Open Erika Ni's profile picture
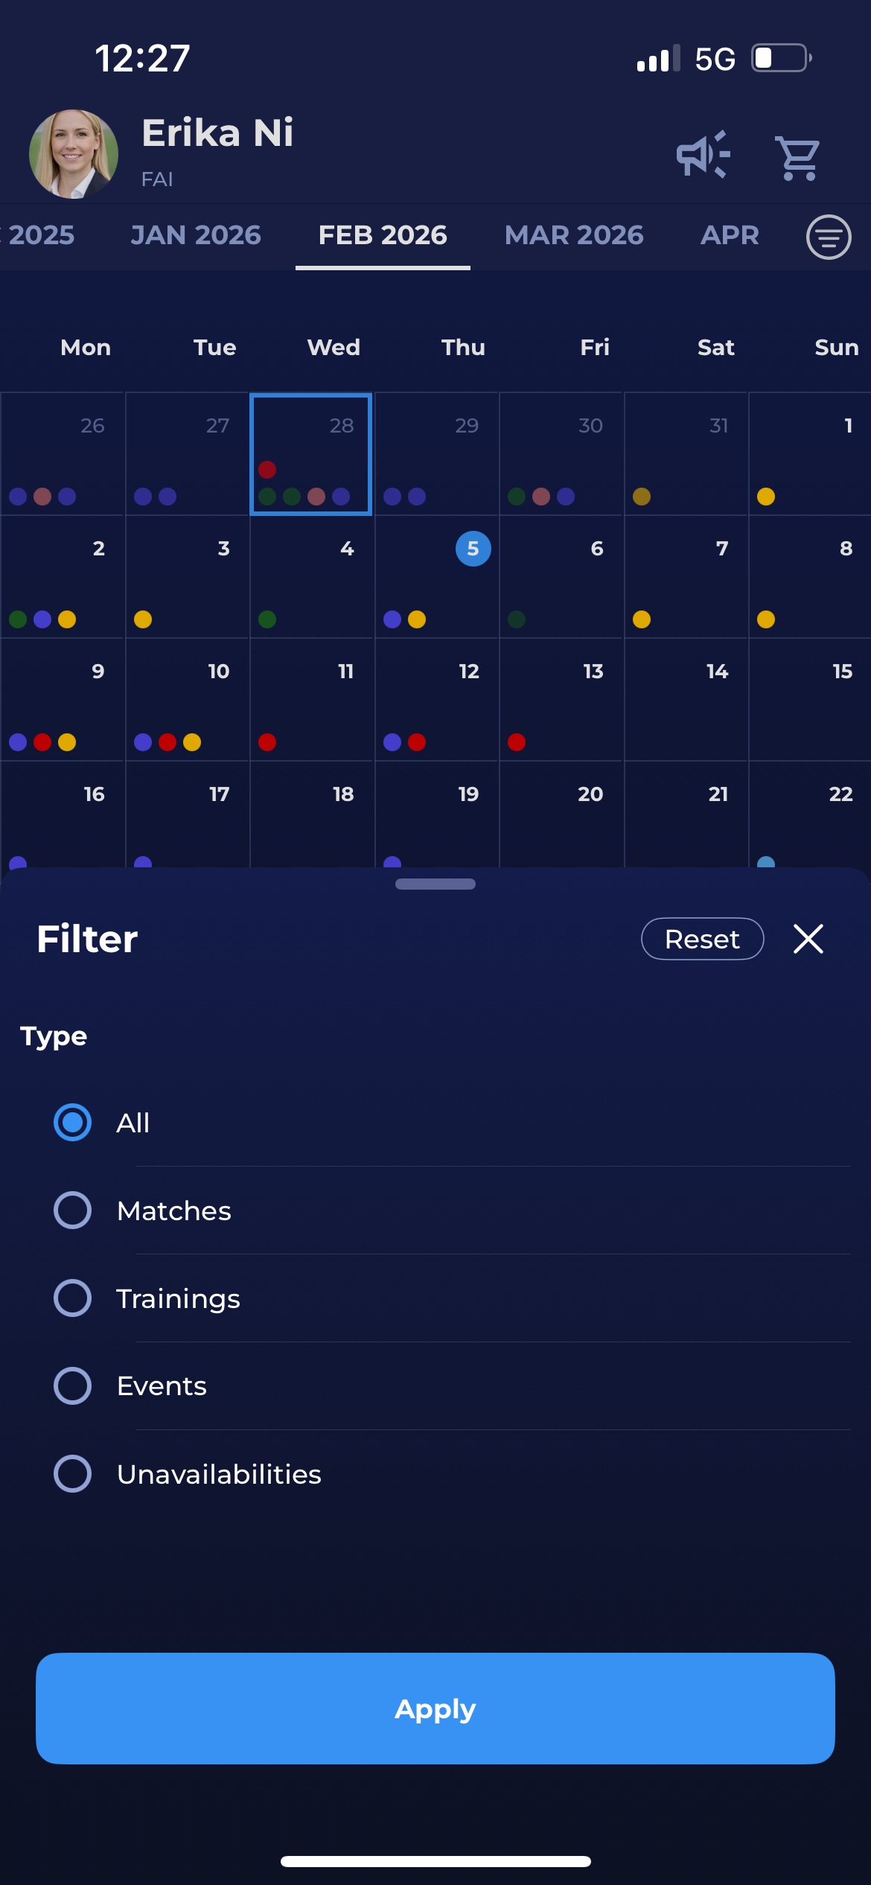 (73, 154)
